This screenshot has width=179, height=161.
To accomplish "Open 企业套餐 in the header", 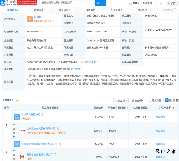I will point(147,3).
